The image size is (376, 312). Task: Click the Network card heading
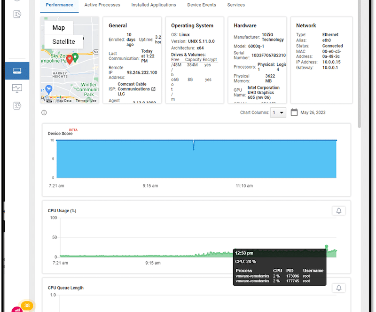[306, 25]
